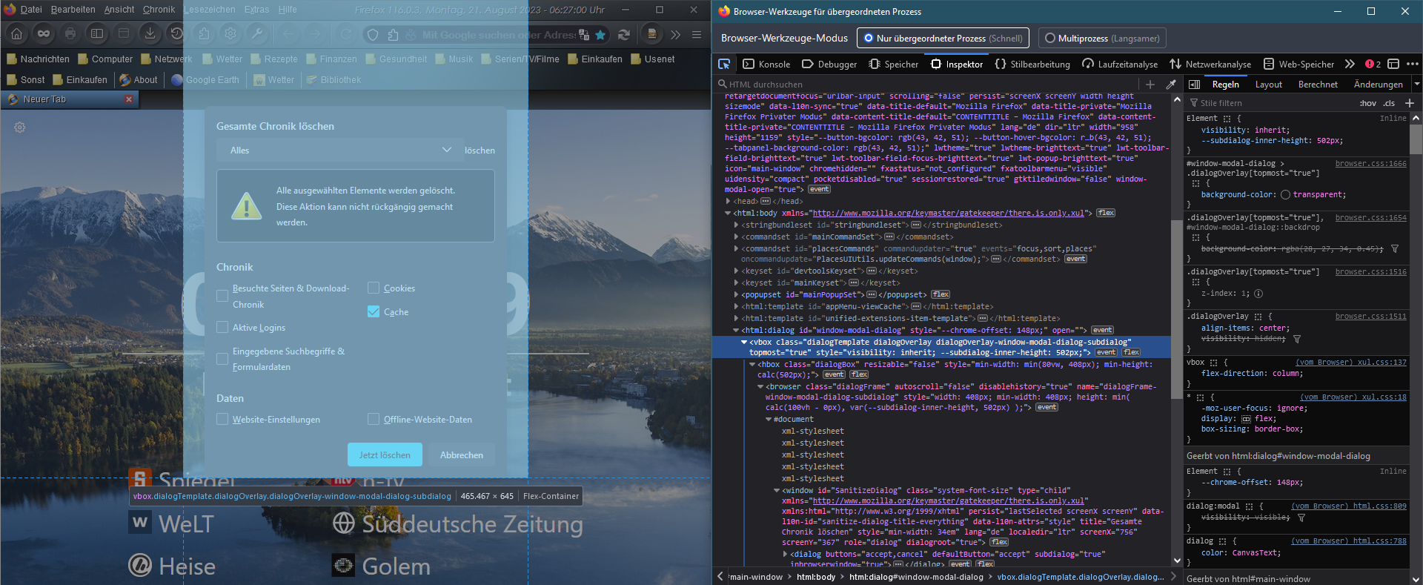This screenshot has width=1423, height=585.
Task: Activate the element picker tool in devtools
Action: [724, 64]
